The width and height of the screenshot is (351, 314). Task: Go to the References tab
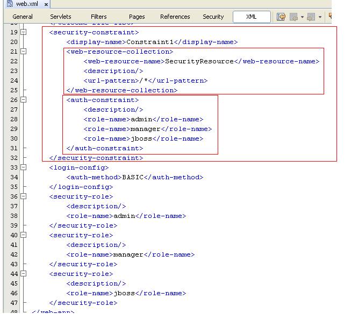point(175,17)
